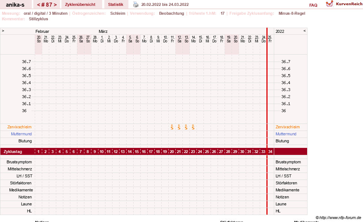Select cycle day 20 in Zyklustag row

(x=172, y=152)
